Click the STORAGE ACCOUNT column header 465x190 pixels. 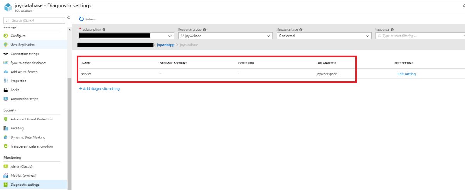pos(174,63)
